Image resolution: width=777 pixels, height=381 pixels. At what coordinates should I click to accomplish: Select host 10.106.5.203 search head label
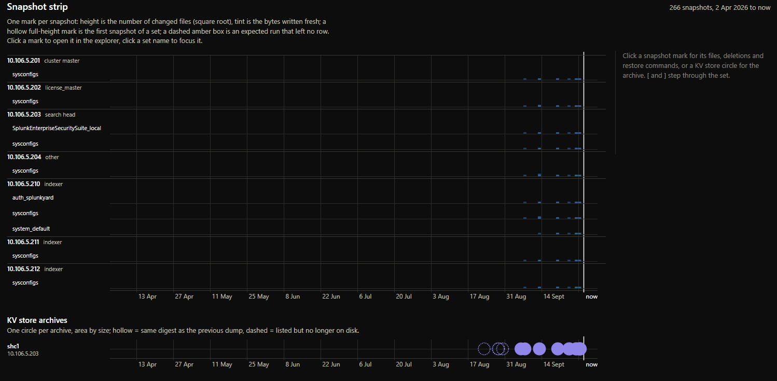(x=41, y=115)
